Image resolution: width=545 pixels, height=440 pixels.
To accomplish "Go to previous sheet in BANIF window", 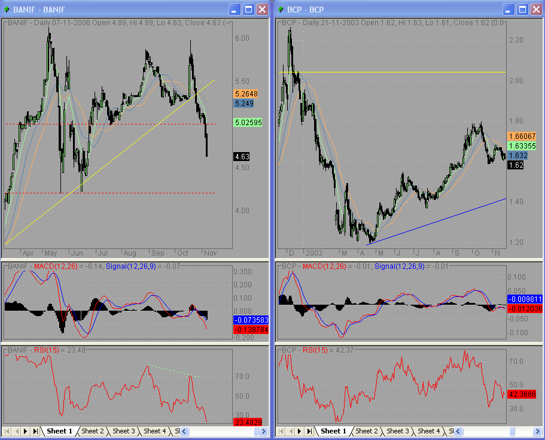I will click(x=16, y=431).
